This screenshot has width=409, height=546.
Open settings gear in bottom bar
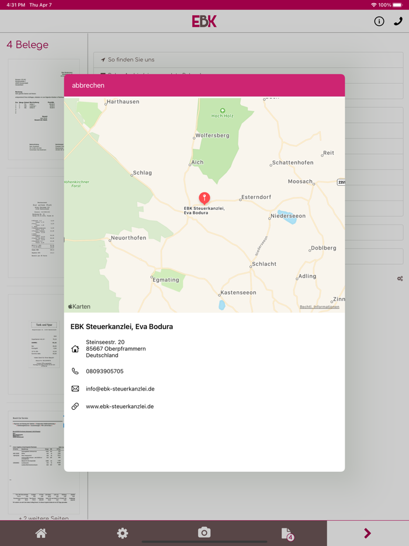point(123,533)
